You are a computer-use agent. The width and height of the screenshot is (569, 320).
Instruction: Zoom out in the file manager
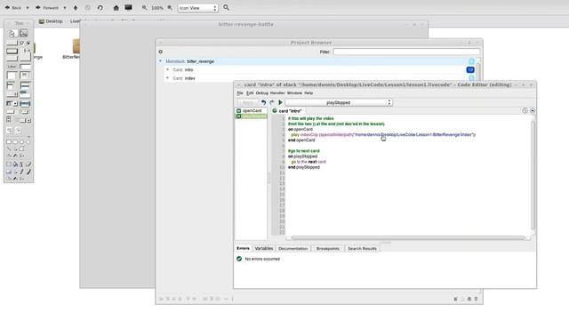(x=144, y=8)
